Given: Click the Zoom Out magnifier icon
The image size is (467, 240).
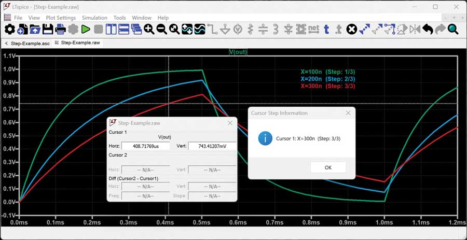Looking at the screenshot, I should point(162,30).
